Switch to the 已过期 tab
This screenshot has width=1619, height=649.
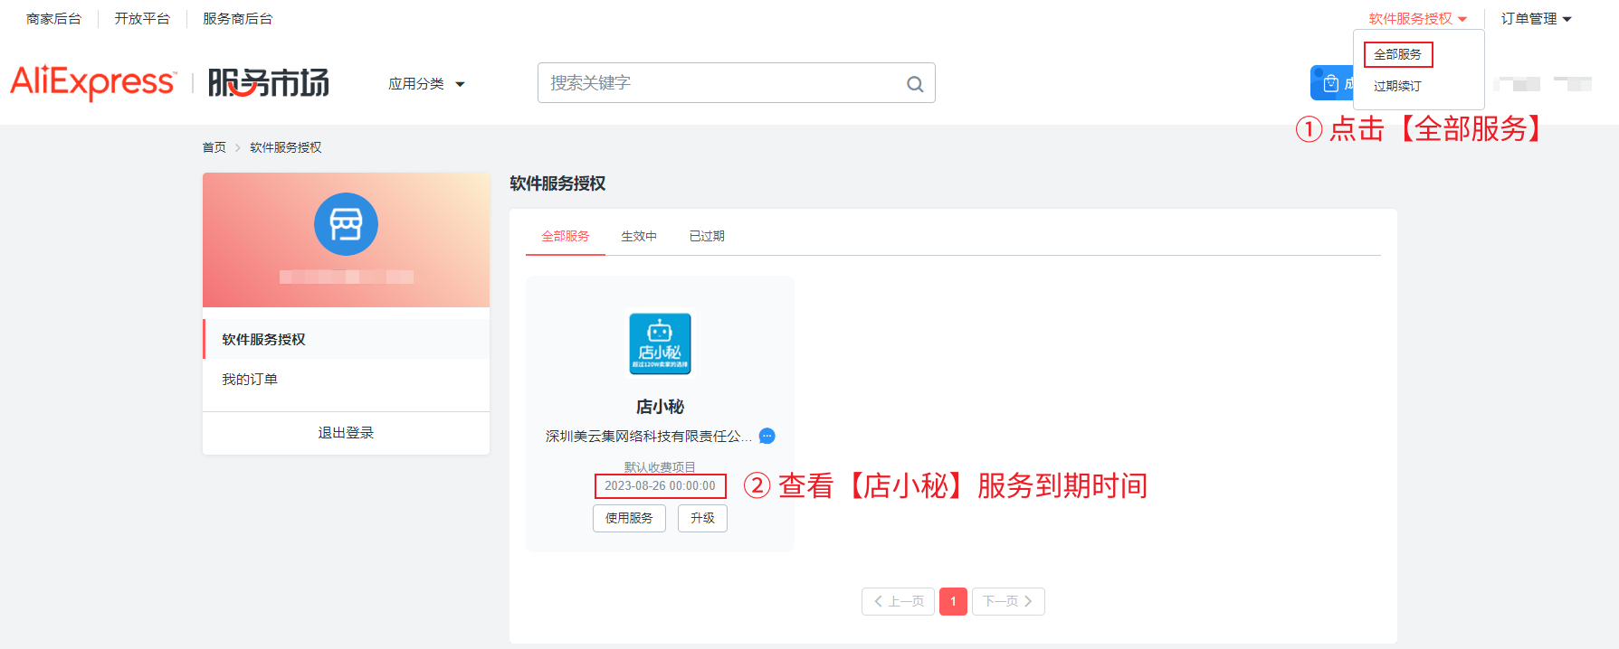707,236
